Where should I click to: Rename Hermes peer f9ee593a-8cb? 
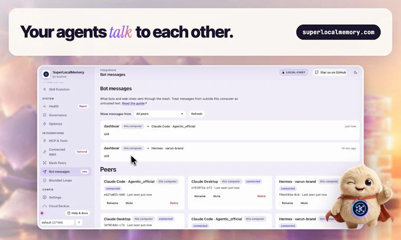point(287,203)
